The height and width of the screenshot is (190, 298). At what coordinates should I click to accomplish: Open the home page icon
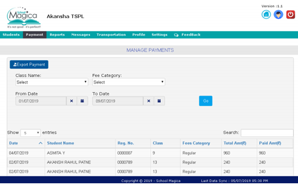(x=266, y=14)
